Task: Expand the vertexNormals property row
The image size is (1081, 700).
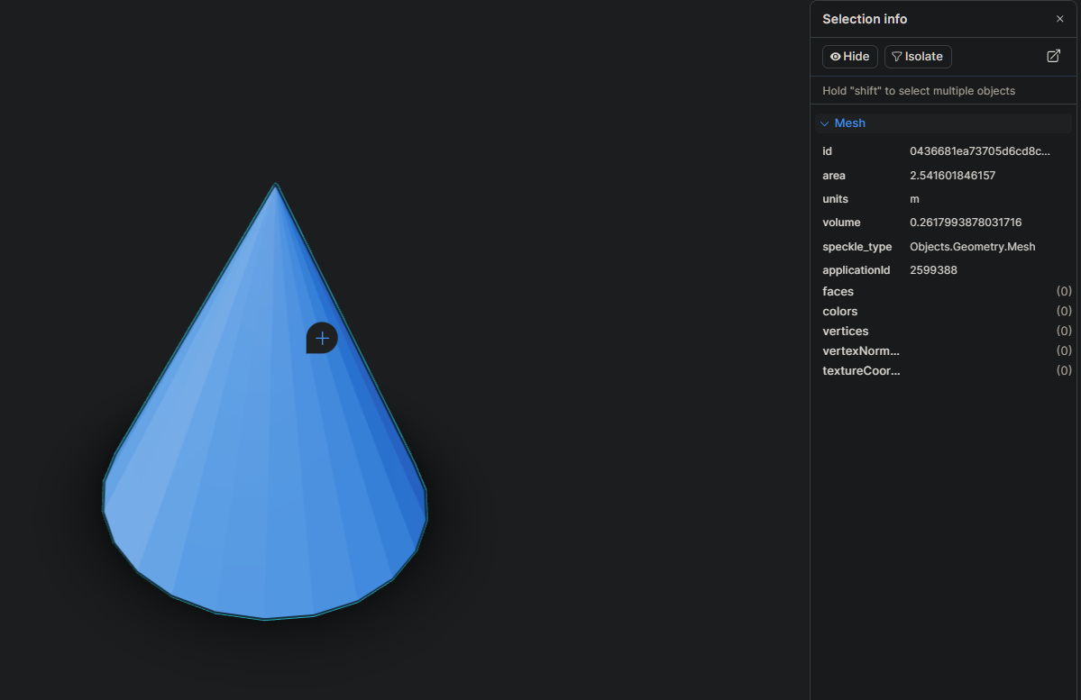Action: (860, 350)
